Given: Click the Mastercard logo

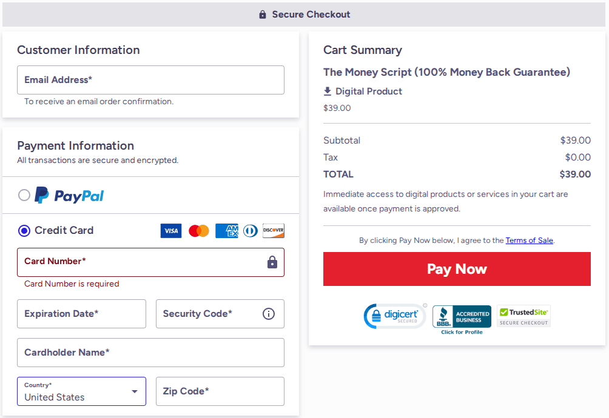Looking at the screenshot, I should click(x=198, y=231).
